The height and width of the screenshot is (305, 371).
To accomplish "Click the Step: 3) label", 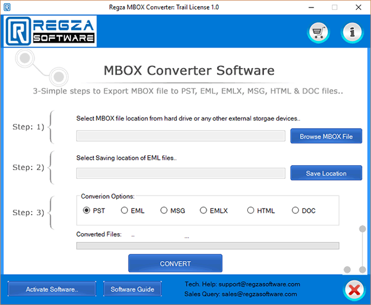I will tap(28, 212).
